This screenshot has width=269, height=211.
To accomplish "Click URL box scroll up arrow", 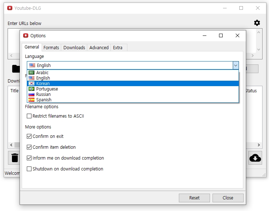I will pyautogui.click(x=259, y=32).
